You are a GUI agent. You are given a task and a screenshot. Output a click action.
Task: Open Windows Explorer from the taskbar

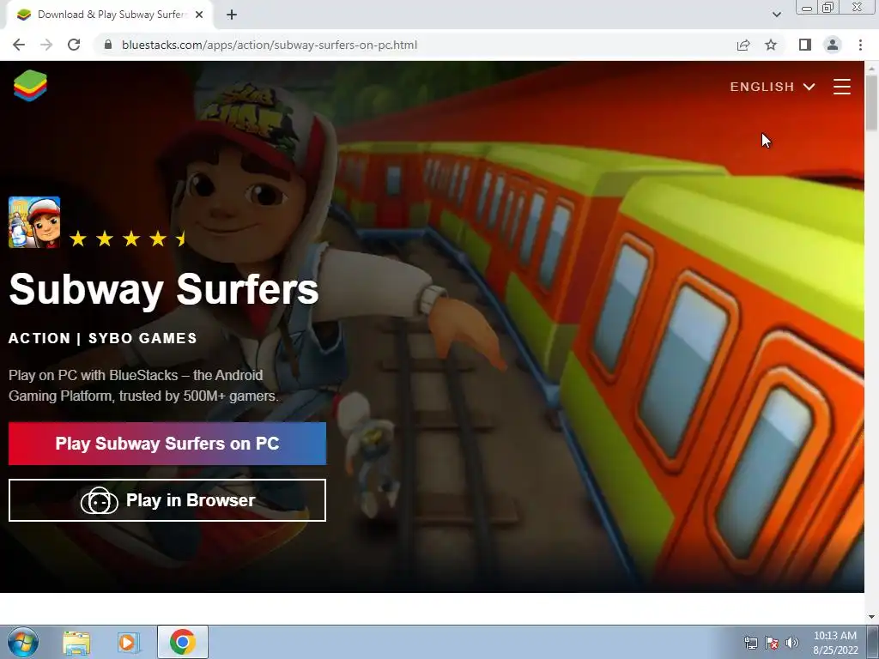76,643
